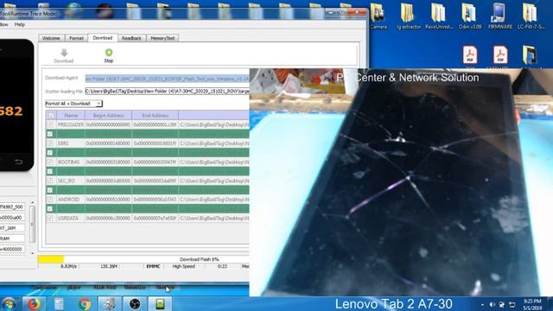Open OBS Studio from the taskbar
Viewport: 553px width, 311px height.
pyautogui.click(x=135, y=303)
